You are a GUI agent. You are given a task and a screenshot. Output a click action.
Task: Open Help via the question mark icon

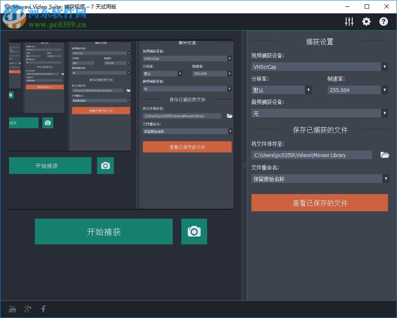click(383, 21)
